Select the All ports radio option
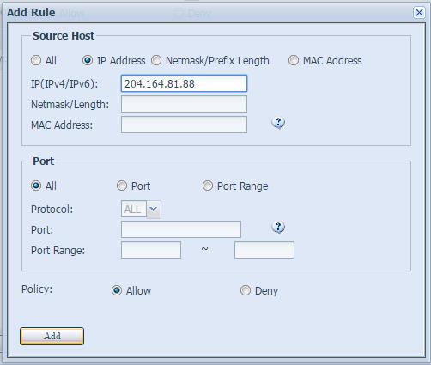 [36, 186]
